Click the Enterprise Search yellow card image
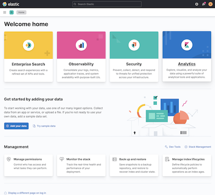Image resolution: width=215 pixels, height=195 pixels. (28, 45)
